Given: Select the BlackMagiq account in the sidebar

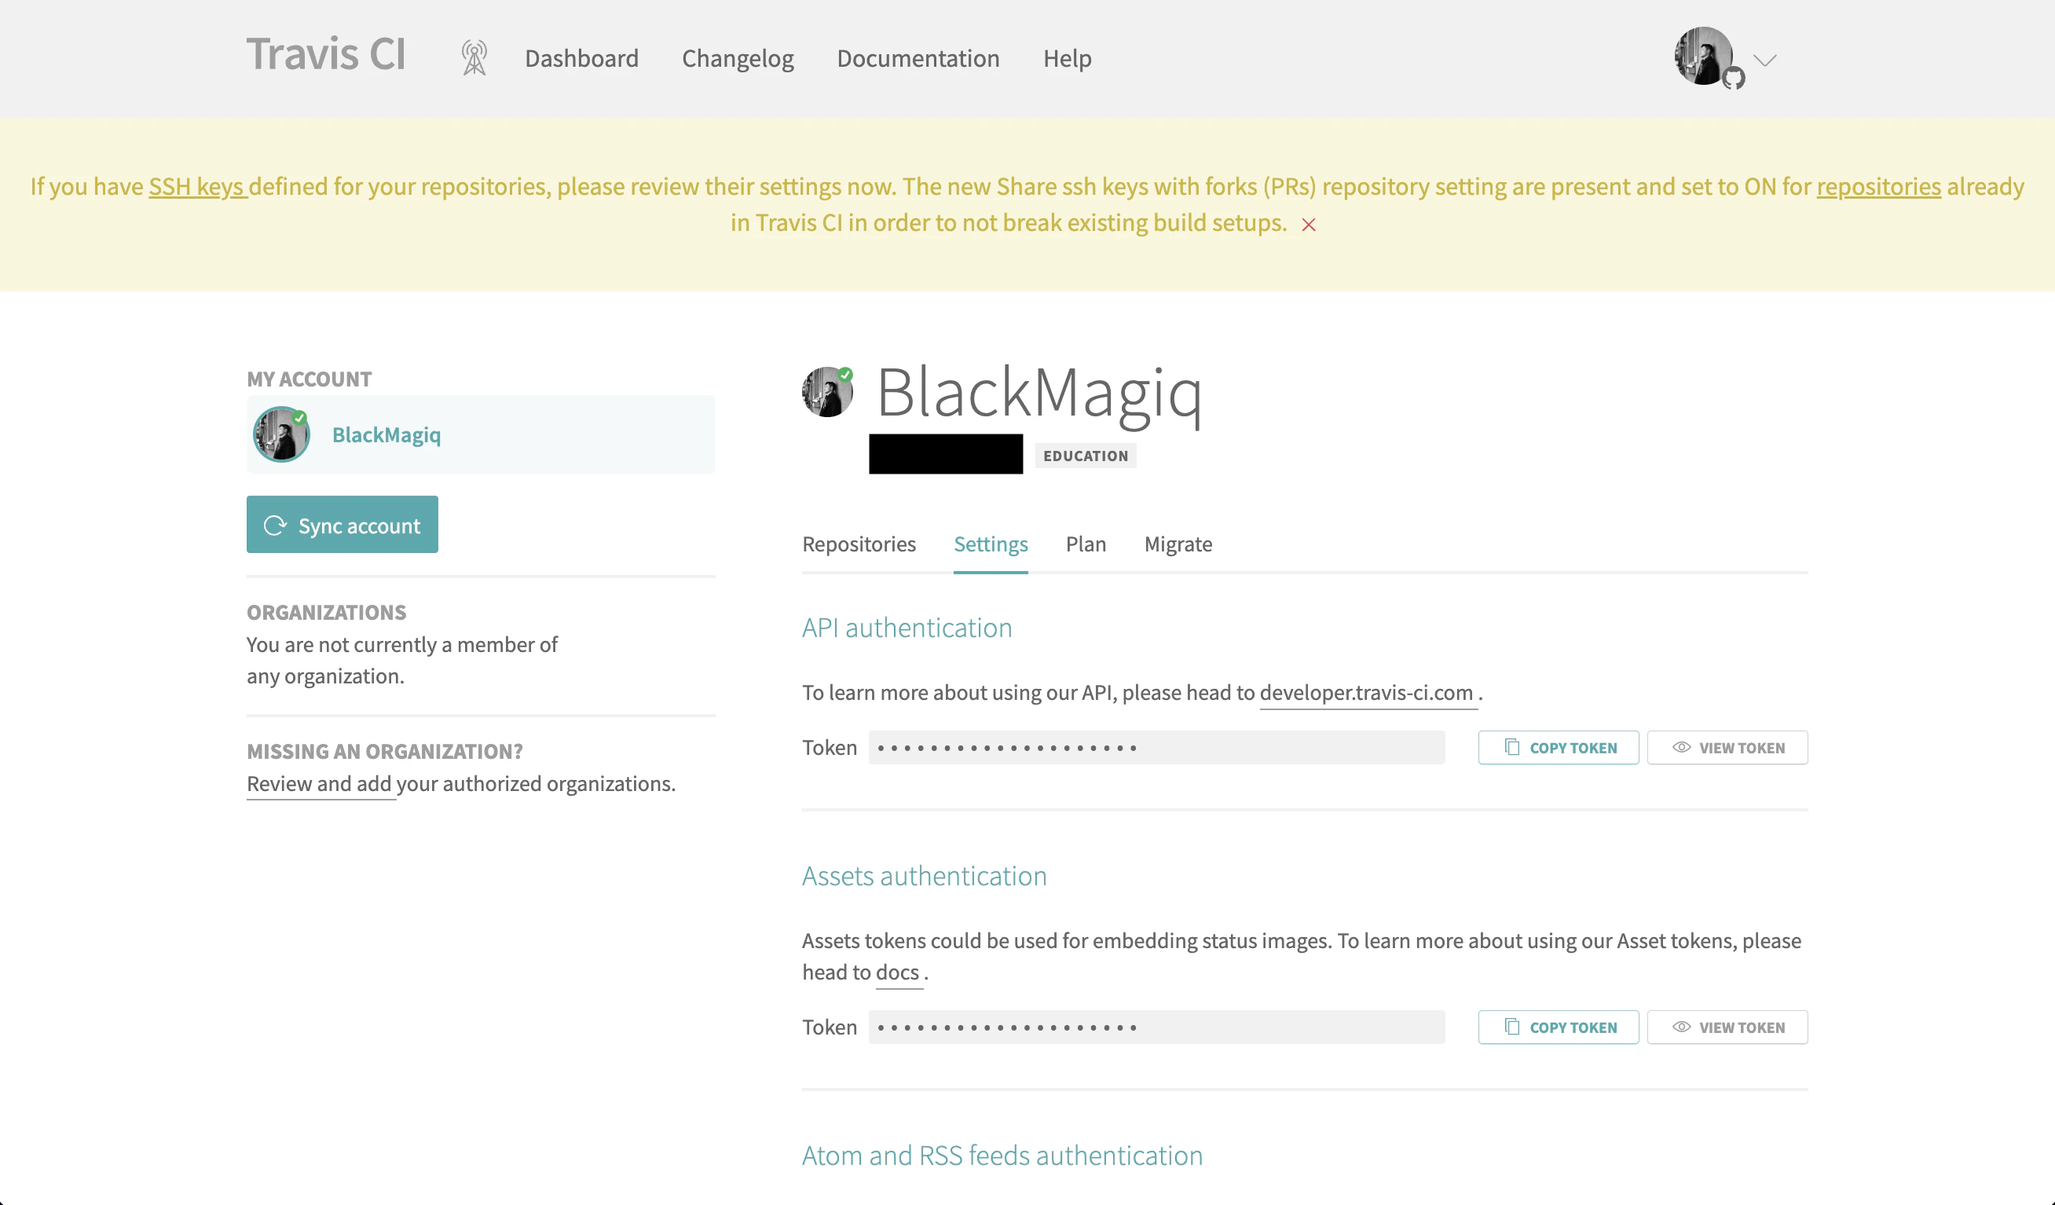Looking at the screenshot, I should coord(481,434).
